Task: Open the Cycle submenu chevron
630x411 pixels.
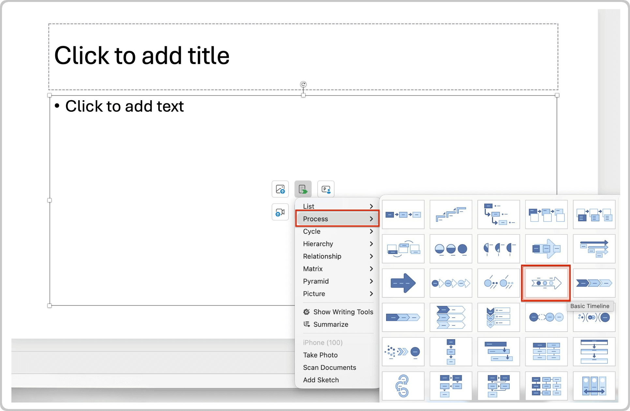Action: pos(371,231)
